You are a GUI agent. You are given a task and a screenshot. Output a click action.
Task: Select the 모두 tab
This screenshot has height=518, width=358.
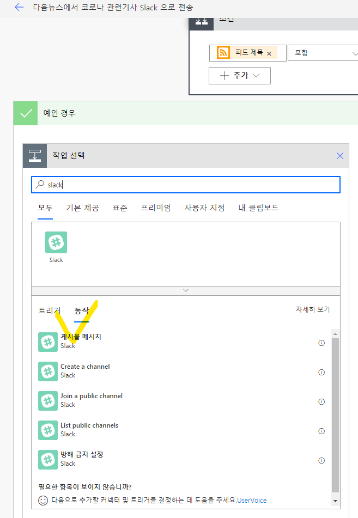[45, 208]
